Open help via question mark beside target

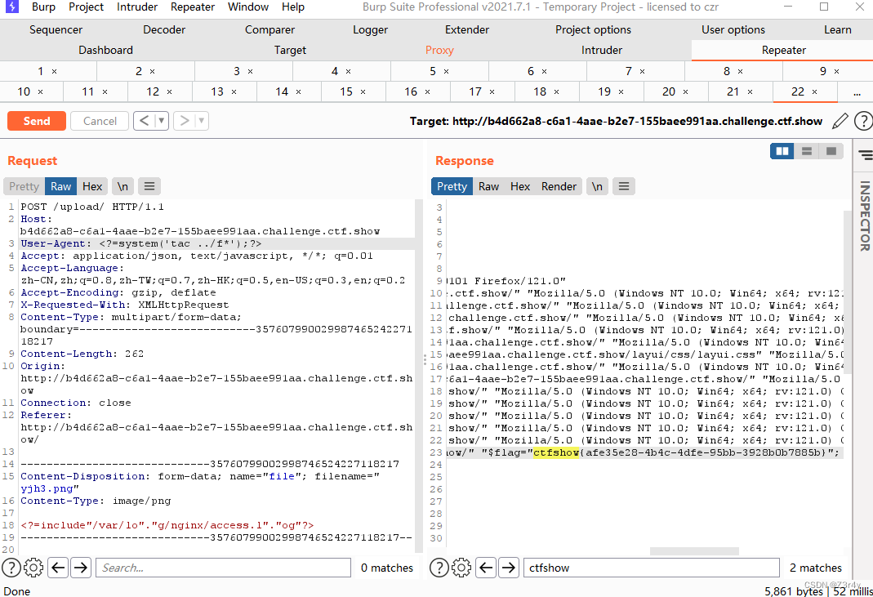pos(863,121)
